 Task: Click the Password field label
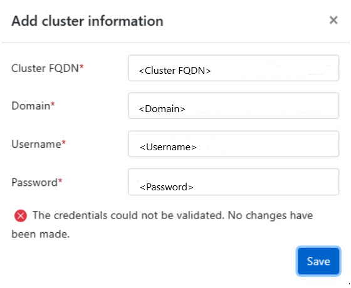tap(34, 182)
